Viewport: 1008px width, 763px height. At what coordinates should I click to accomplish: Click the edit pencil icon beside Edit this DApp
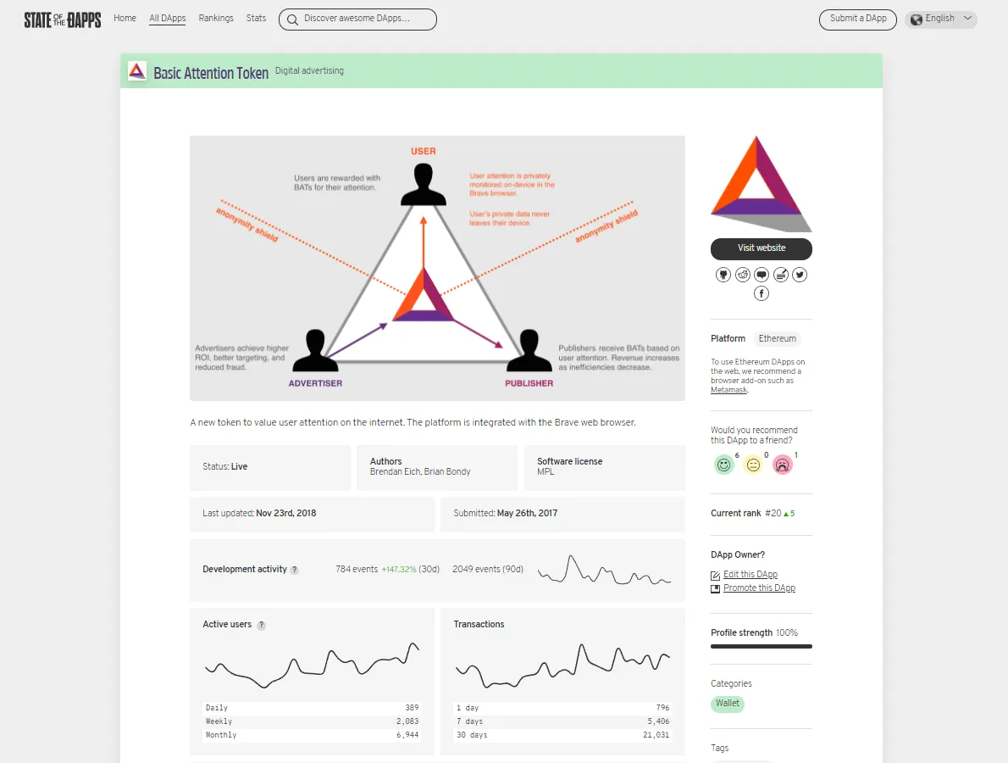715,575
